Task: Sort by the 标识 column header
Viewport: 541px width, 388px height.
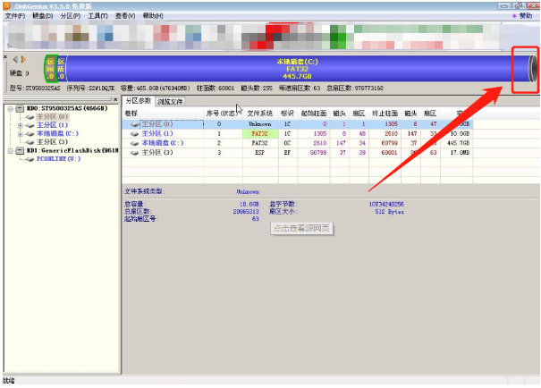Action: (x=288, y=114)
